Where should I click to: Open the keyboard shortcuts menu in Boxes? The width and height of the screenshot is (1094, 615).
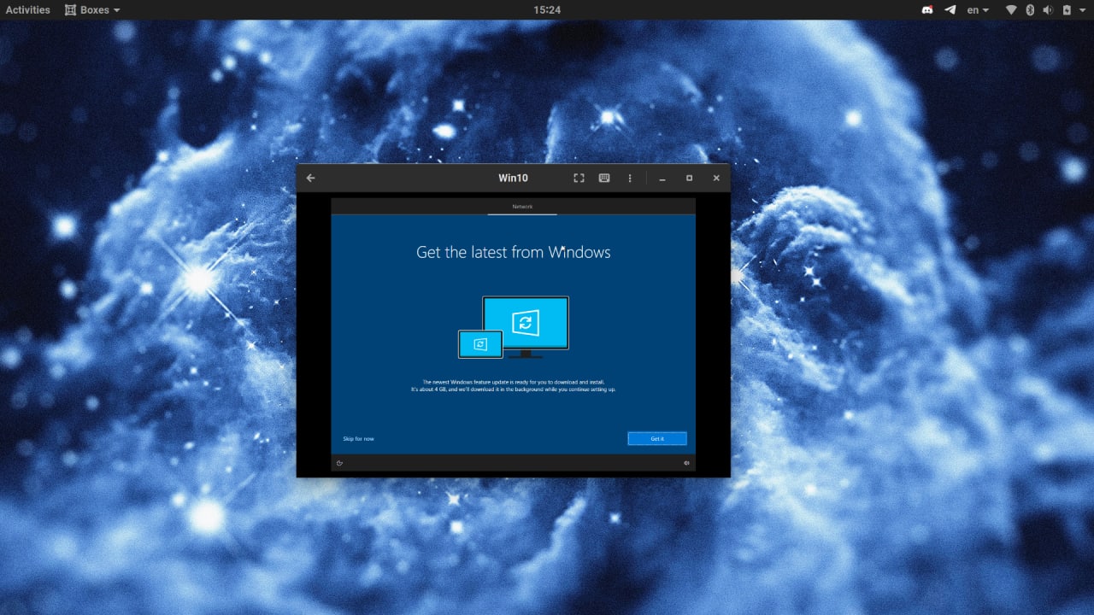pos(604,178)
